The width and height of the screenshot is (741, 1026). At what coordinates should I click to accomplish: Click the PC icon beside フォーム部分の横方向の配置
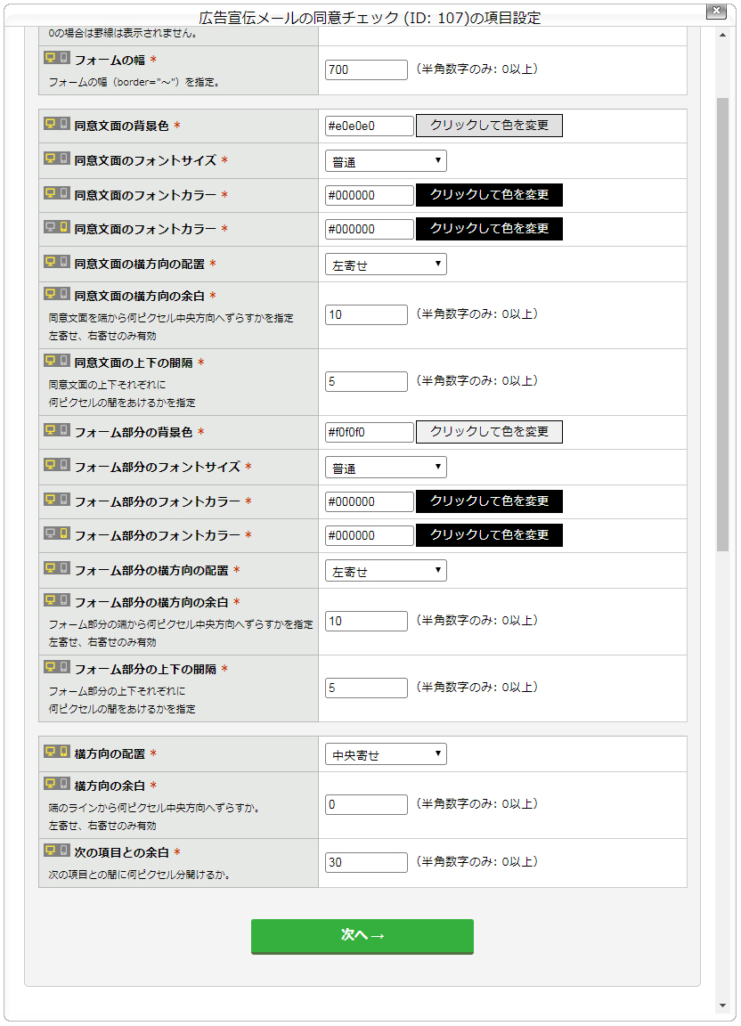(x=51, y=567)
